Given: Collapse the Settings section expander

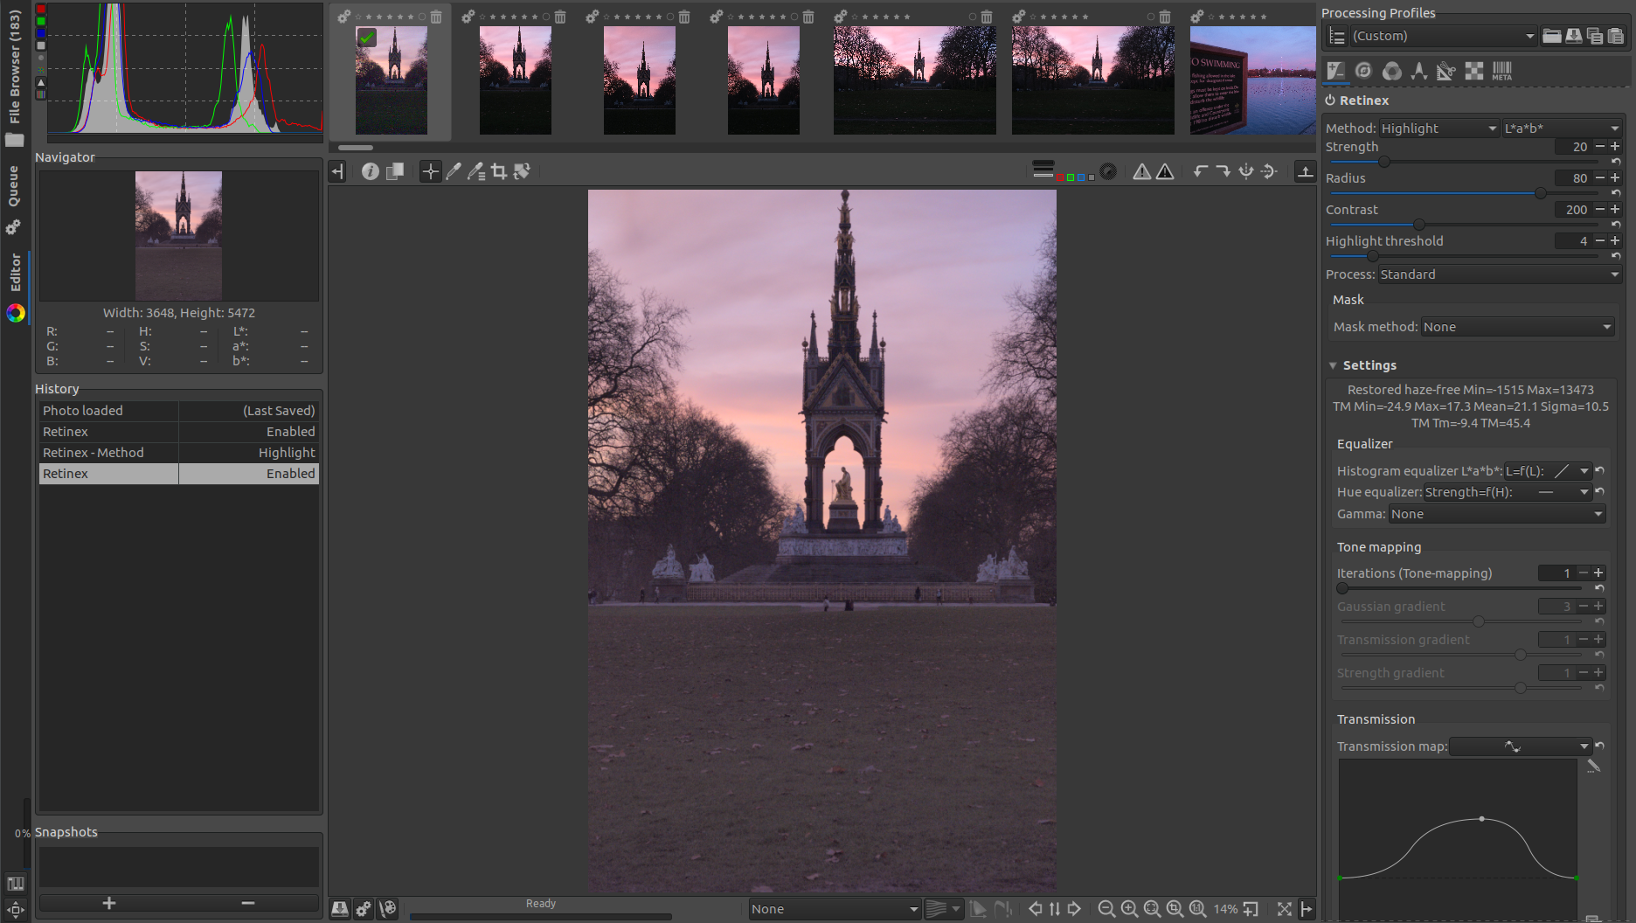Looking at the screenshot, I should [x=1333, y=365].
